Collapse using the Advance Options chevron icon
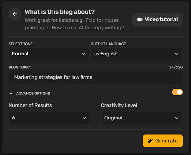The height and width of the screenshot is (155, 191). click(11, 94)
